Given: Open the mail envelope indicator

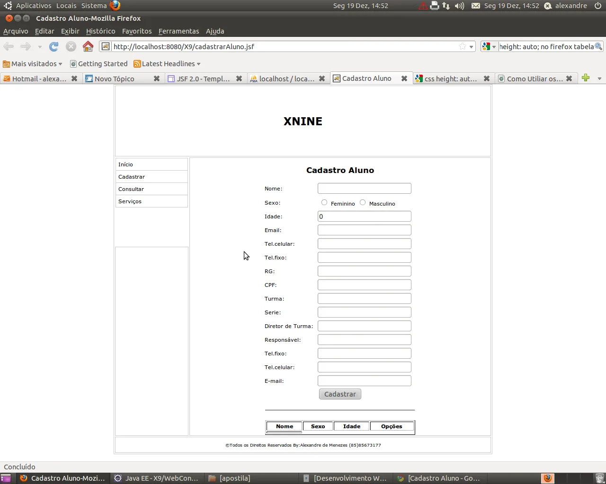Looking at the screenshot, I should [x=476, y=6].
